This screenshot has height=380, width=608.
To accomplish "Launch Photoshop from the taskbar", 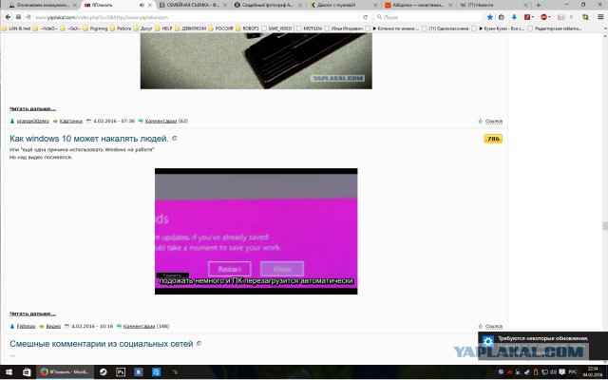I will point(121,372).
